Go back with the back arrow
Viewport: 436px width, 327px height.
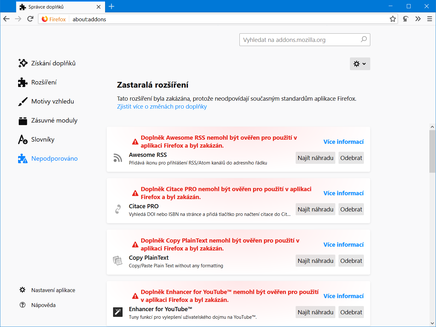(6, 19)
